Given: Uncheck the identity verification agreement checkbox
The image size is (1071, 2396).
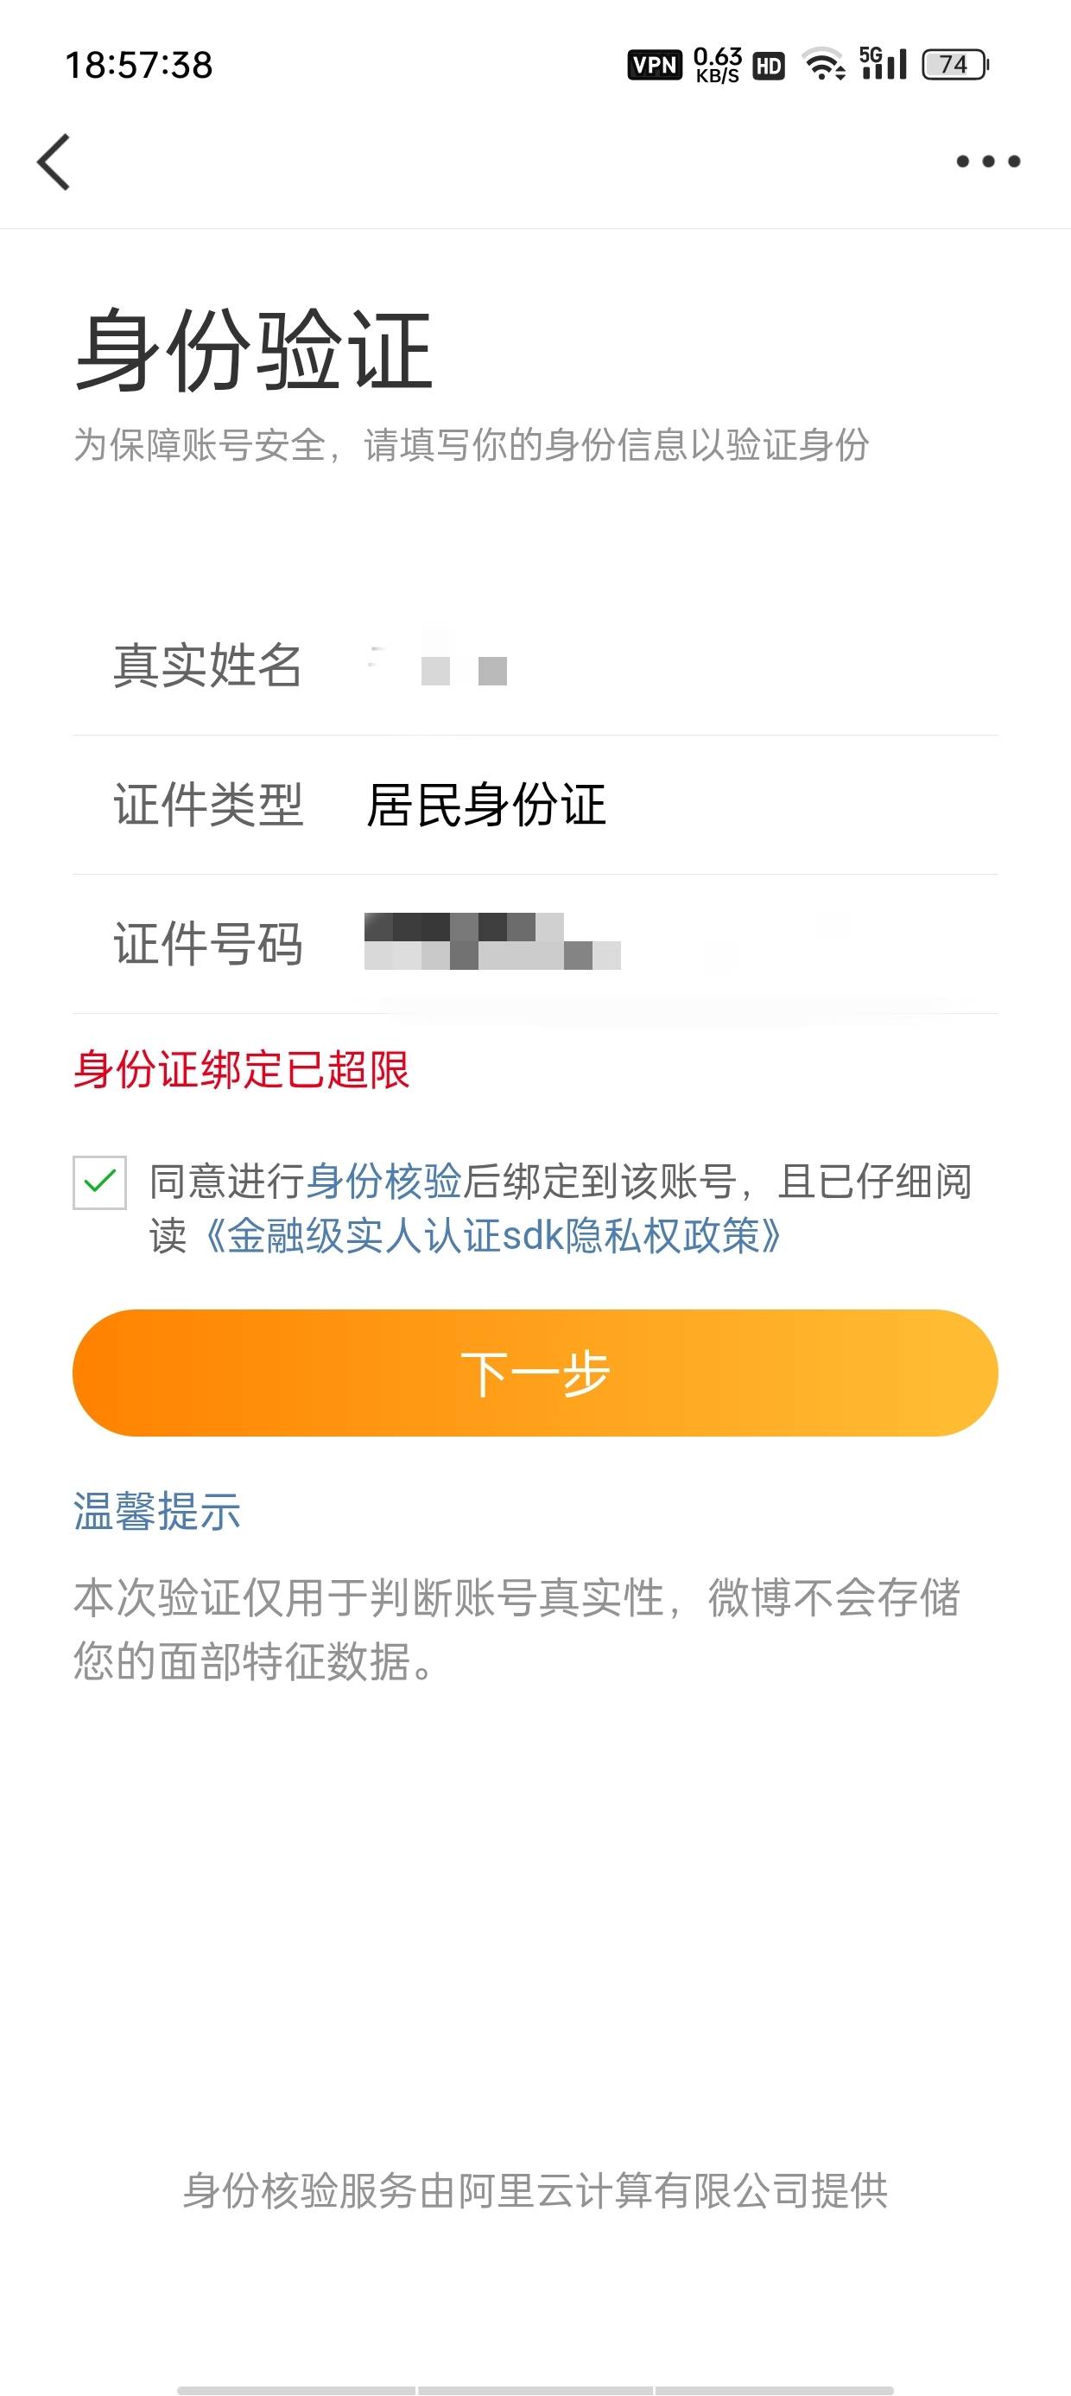Looking at the screenshot, I should pyautogui.click(x=99, y=1182).
